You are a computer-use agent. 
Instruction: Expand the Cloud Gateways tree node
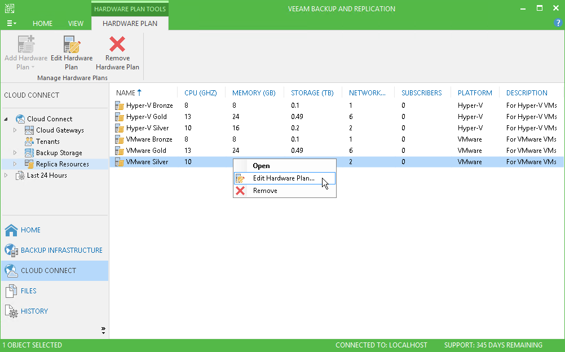pyautogui.click(x=15, y=130)
